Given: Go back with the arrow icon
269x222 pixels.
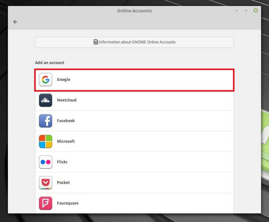Looking at the screenshot, I should pyautogui.click(x=15, y=22).
